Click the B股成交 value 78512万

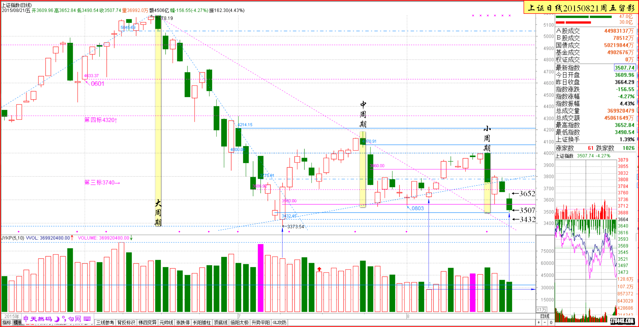[623, 38]
